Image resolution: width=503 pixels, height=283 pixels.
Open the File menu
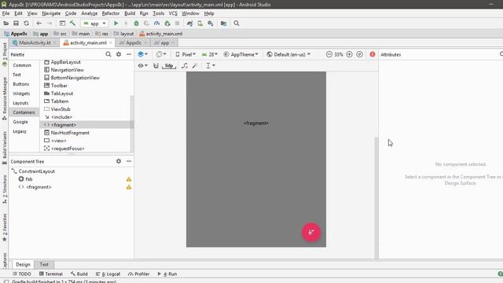[6, 13]
